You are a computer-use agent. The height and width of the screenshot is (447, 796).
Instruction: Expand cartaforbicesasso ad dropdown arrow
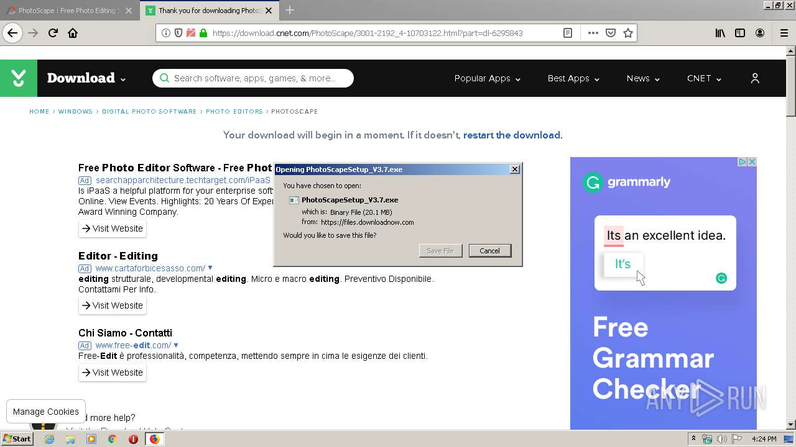tap(210, 268)
